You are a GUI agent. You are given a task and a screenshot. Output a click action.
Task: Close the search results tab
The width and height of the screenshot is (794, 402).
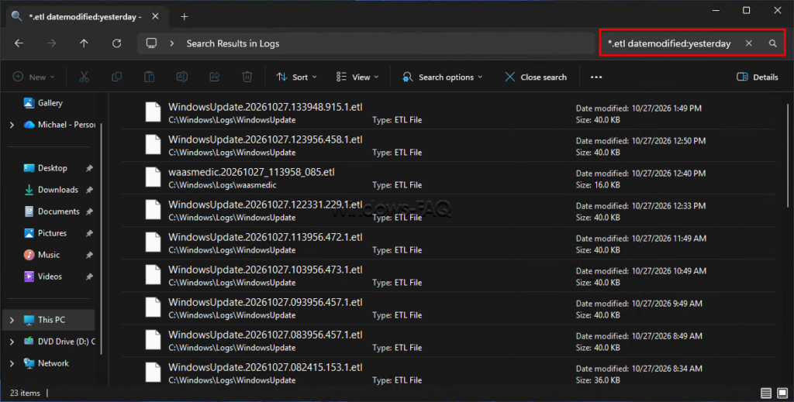155,17
